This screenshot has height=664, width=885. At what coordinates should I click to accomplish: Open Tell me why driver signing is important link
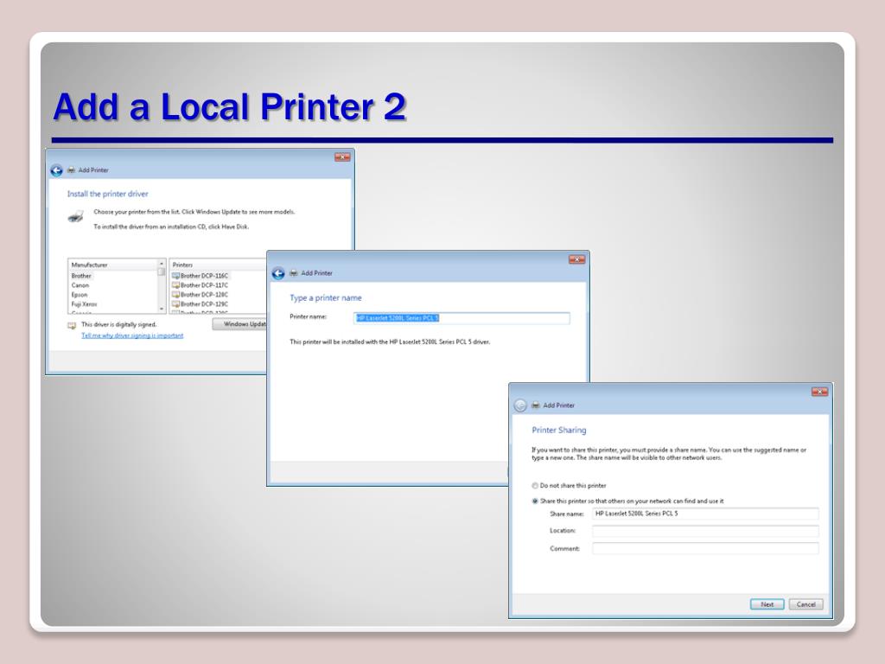[x=132, y=335]
